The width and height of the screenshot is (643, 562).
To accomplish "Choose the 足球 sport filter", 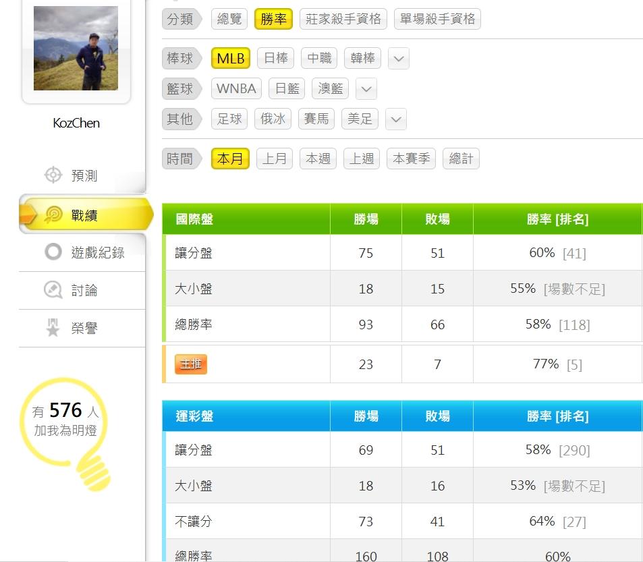I will (229, 119).
